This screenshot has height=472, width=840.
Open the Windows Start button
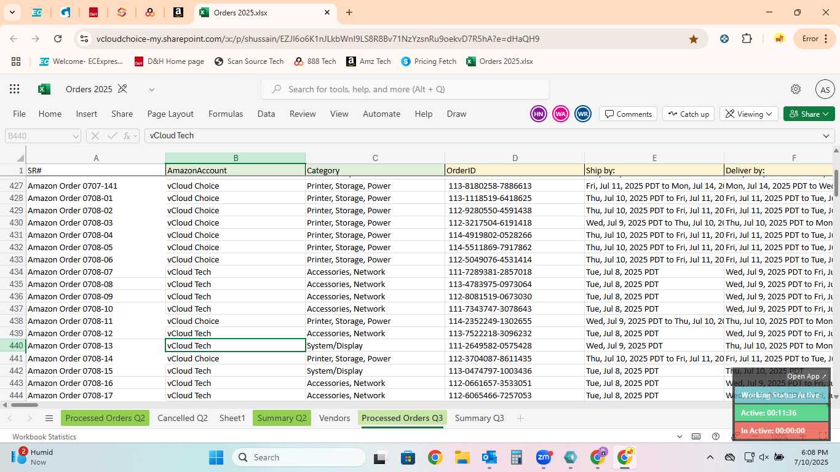216,457
